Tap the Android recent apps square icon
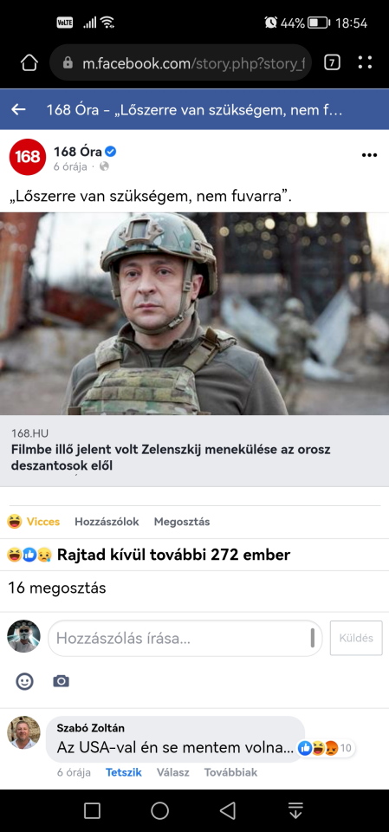 point(93,810)
